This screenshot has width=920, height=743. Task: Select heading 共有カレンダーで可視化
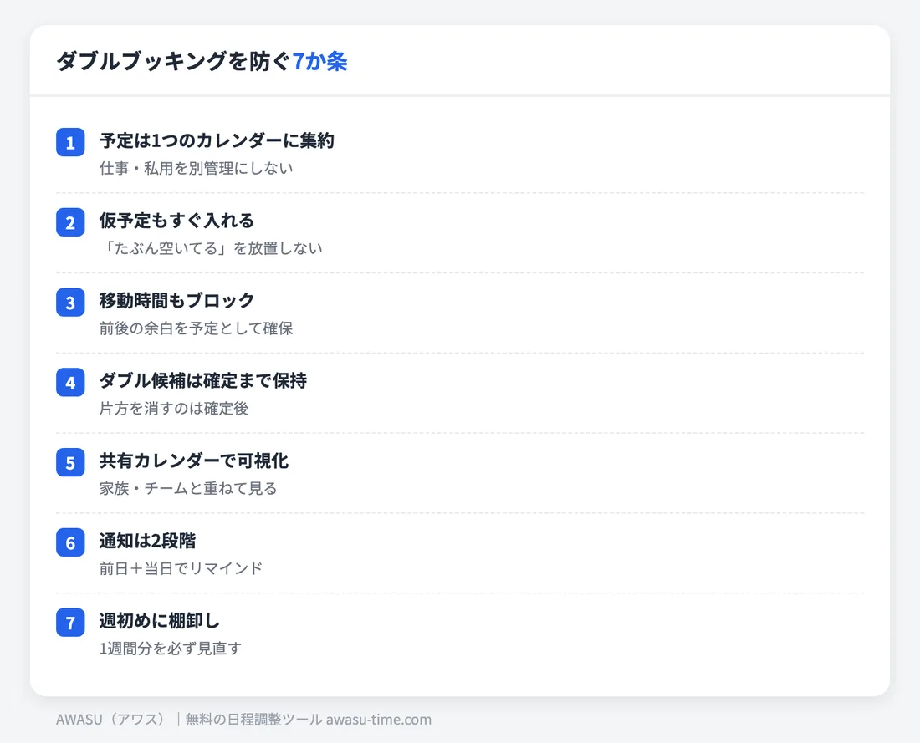coord(194,461)
